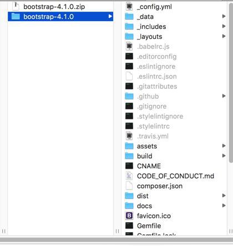This screenshot has height=246, width=233.
Task: Click the _includes folder icon
Action: (x=129, y=27)
